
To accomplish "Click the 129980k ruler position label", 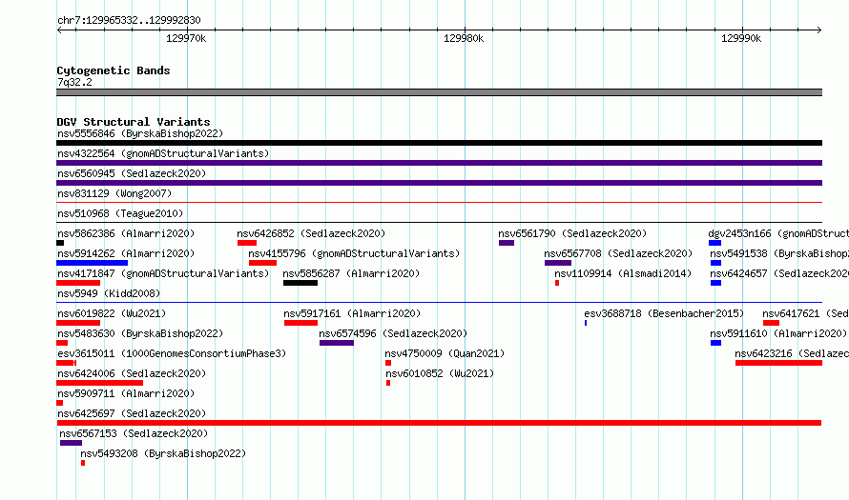I will point(464,38).
